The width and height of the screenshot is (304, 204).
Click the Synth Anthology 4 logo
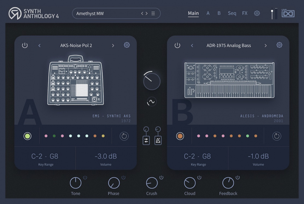pos(34,13)
